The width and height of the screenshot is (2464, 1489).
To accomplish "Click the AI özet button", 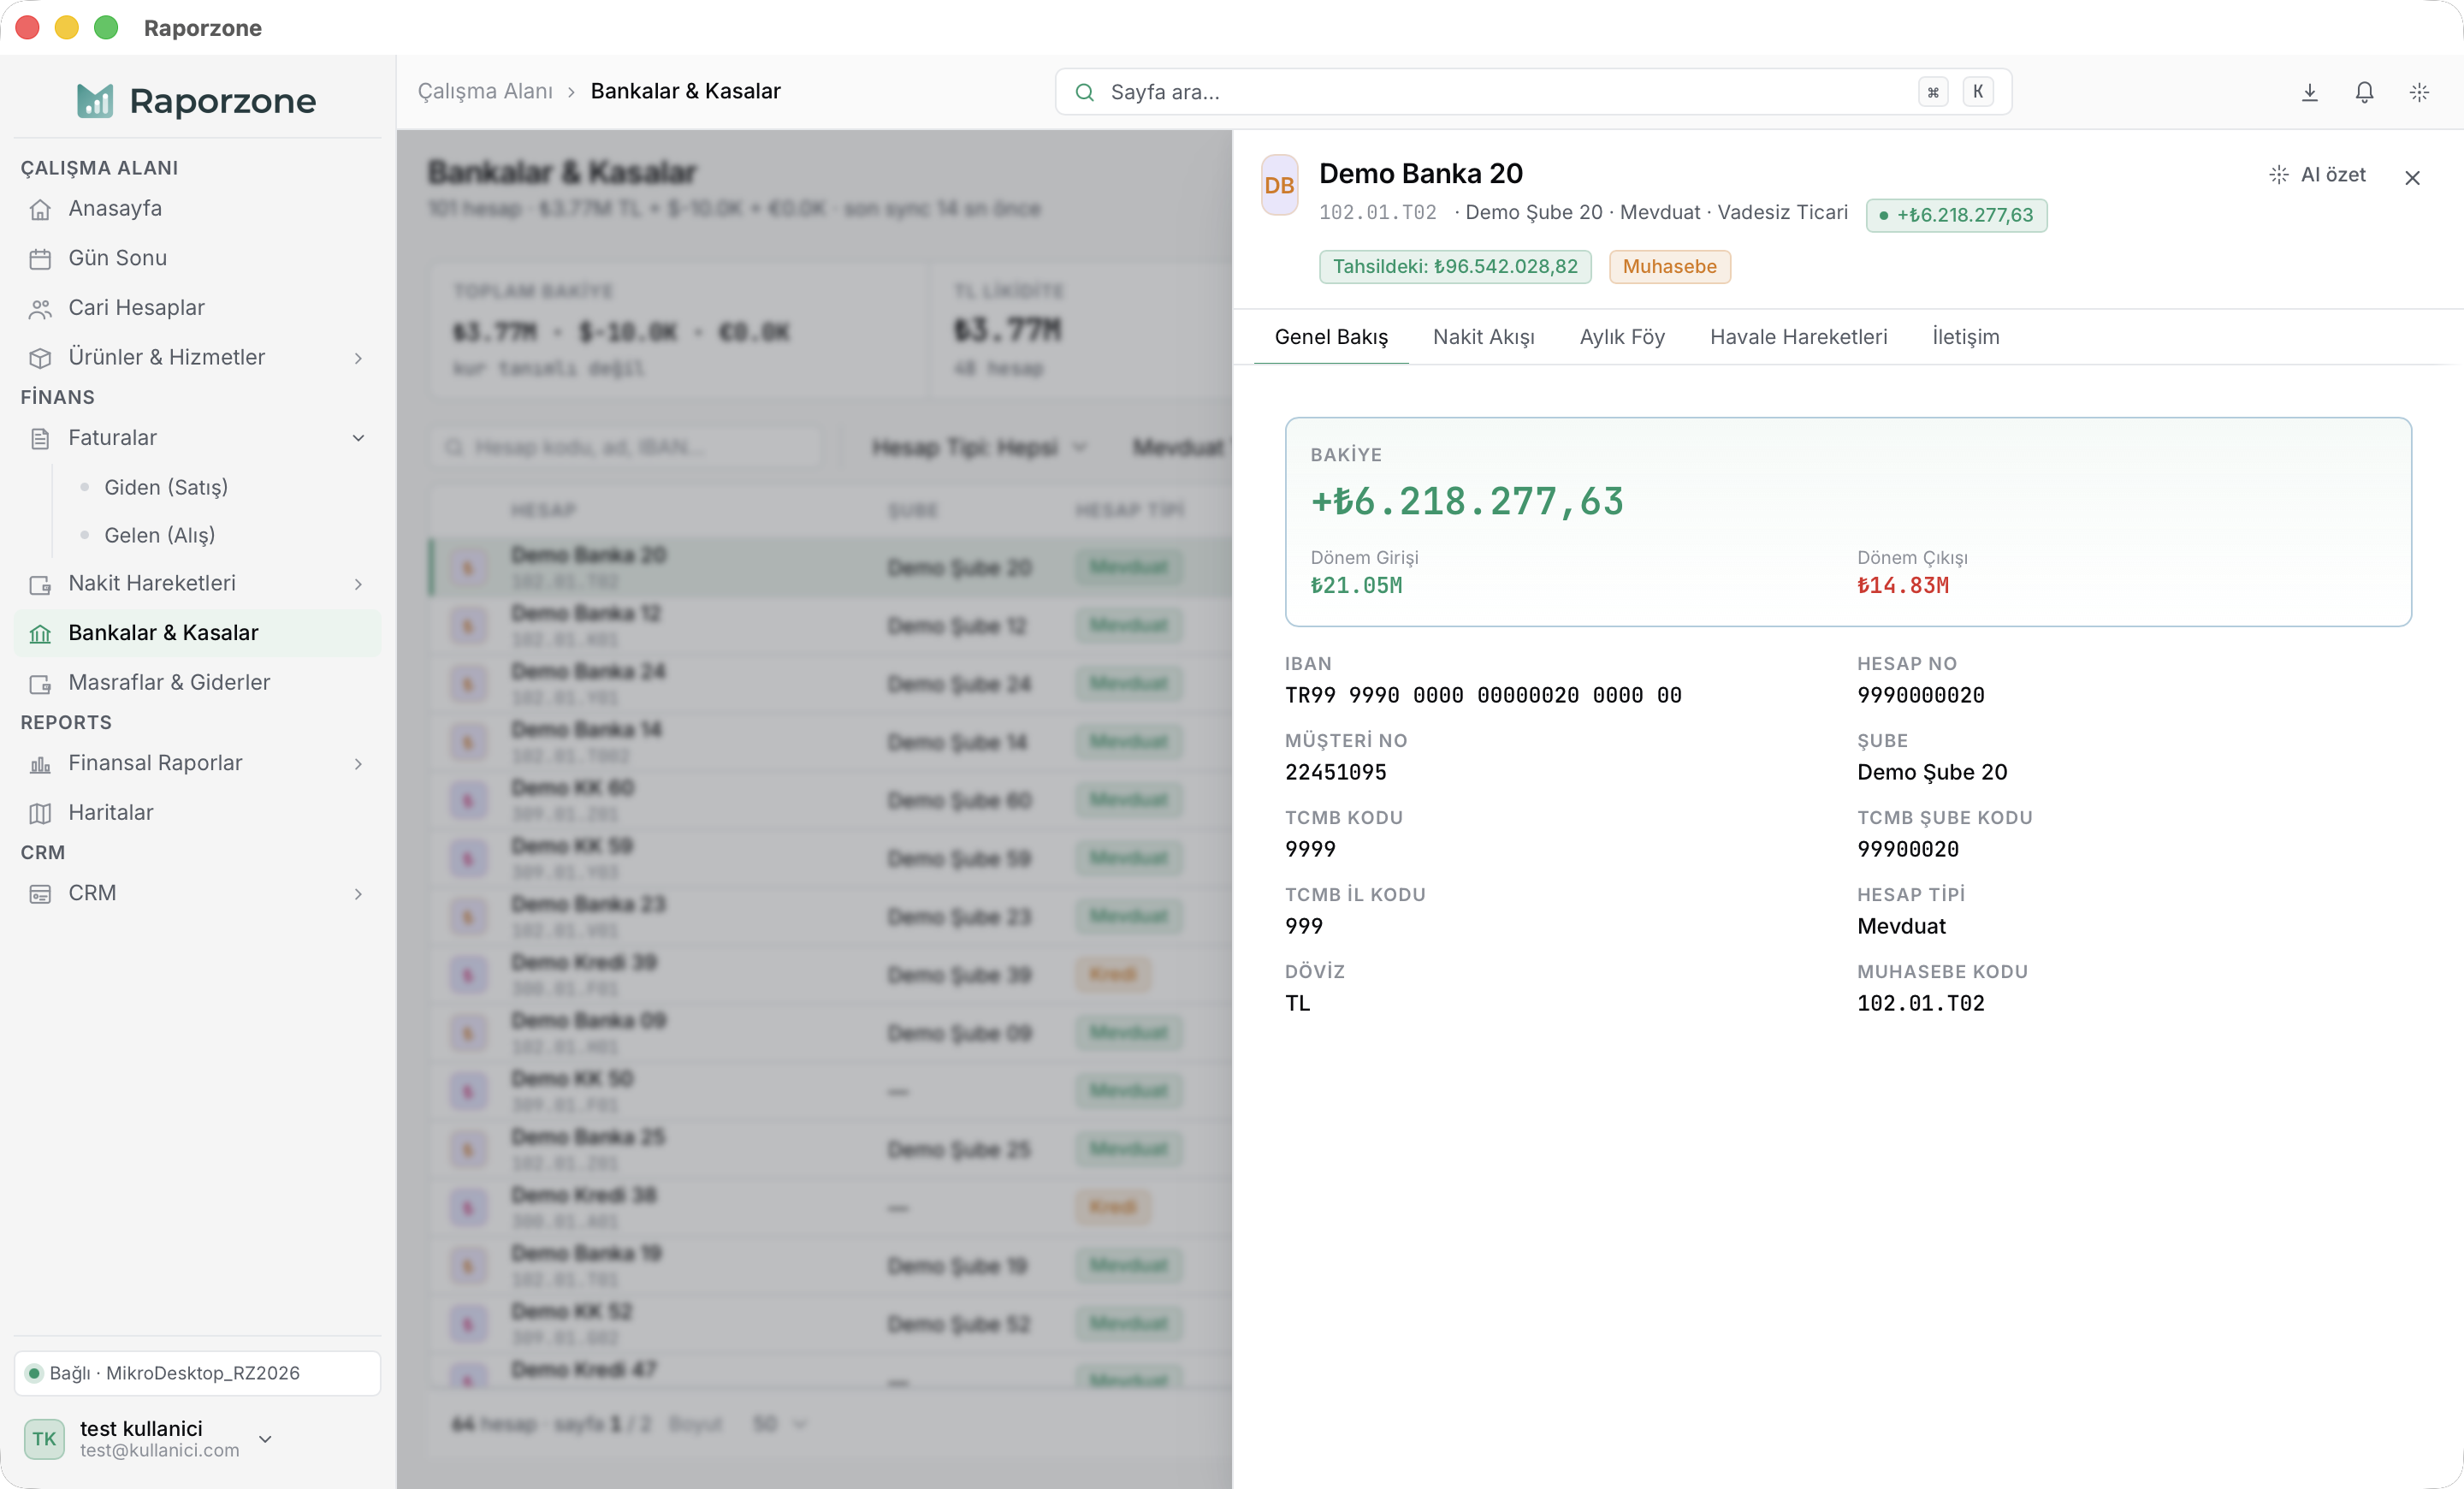I will pos(2317,175).
